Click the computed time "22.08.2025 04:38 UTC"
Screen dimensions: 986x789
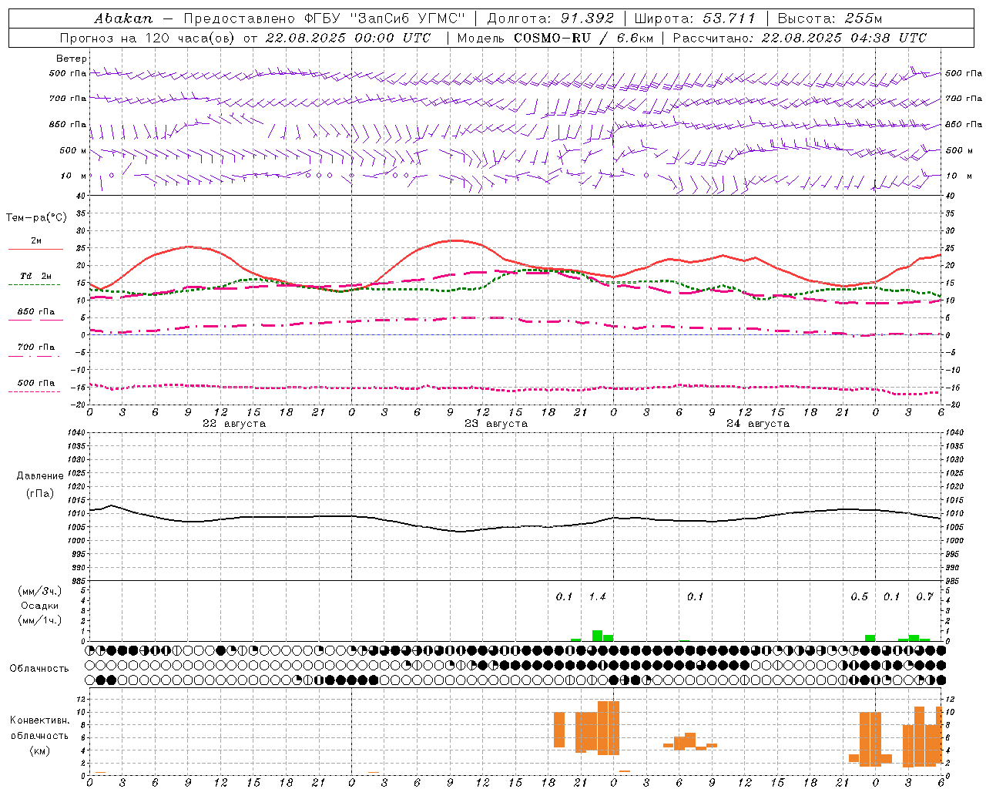point(844,38)
